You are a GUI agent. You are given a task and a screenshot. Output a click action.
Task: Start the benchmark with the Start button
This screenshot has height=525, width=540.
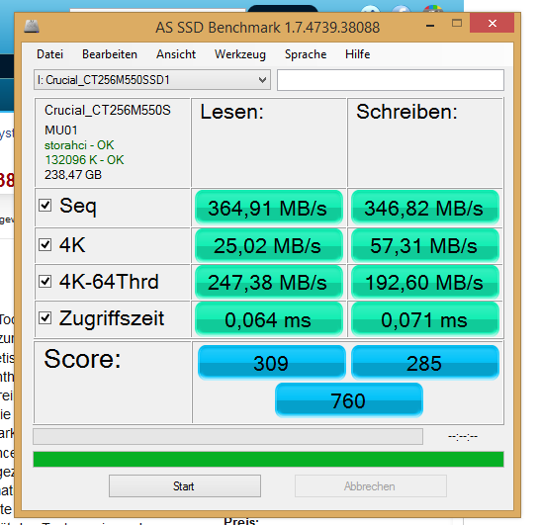coord(185,486)
